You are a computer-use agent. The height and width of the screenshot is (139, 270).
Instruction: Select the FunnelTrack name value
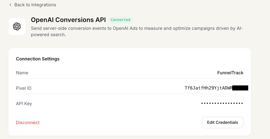[230, 73]
